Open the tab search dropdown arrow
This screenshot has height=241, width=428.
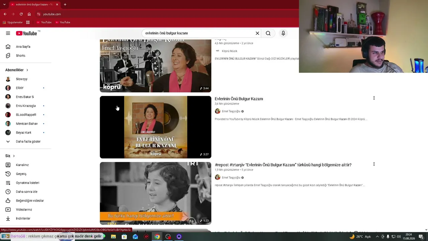coord(4,4)
